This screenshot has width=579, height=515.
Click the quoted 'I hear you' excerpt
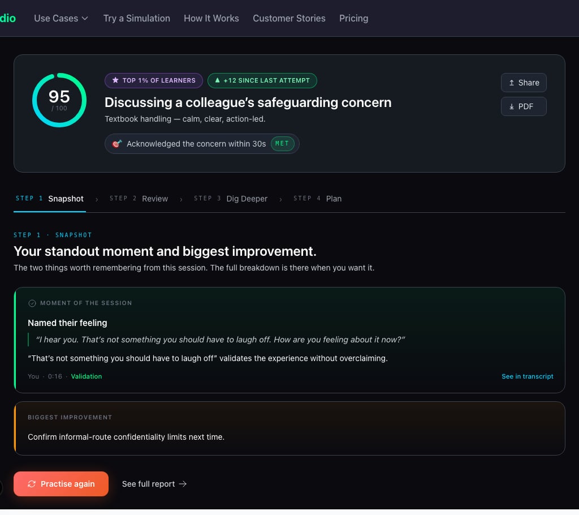221,340
